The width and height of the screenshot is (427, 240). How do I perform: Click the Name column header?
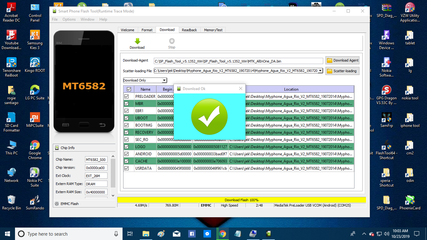point(145,89)
